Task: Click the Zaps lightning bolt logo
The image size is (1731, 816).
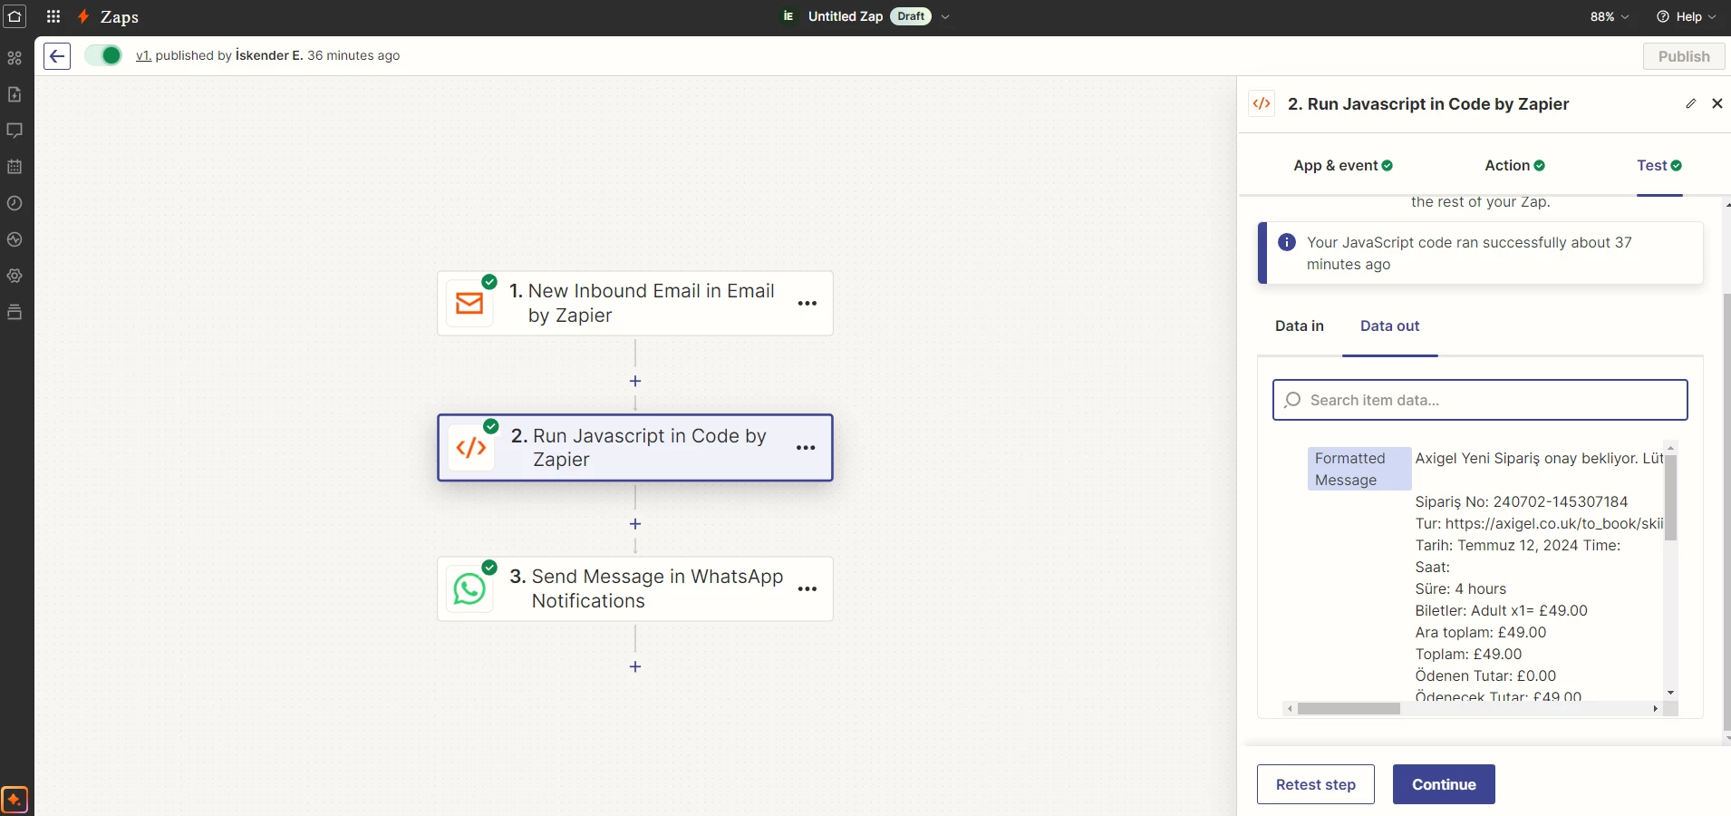Action: [83, 16]
